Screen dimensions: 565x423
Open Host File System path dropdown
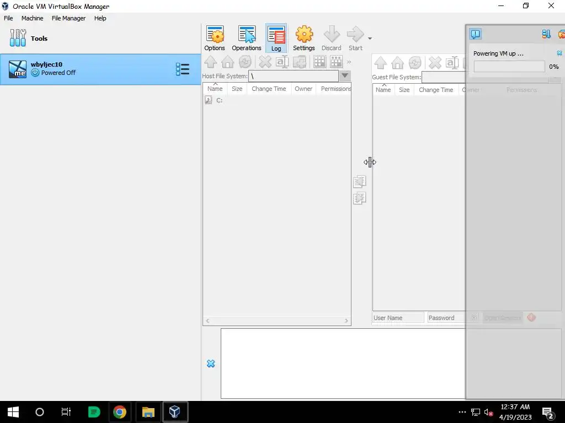(344, 76)
